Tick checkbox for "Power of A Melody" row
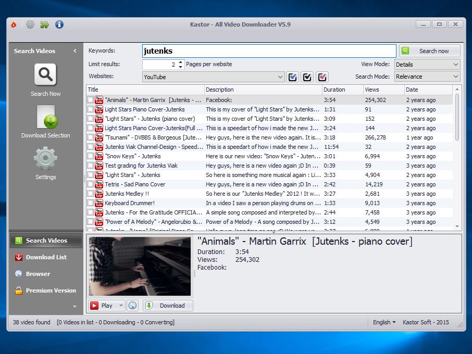The height and width of the screenshot is (354, 472). (x=90, y=222)
